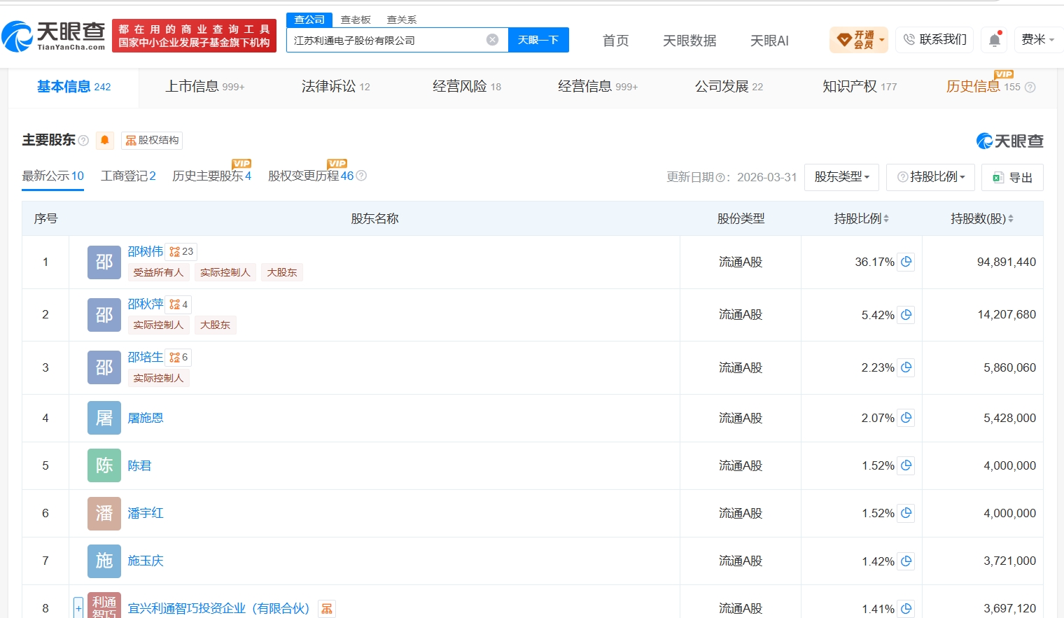
Task: Open 天眼AI navigation link
Action: pos(769,41)
